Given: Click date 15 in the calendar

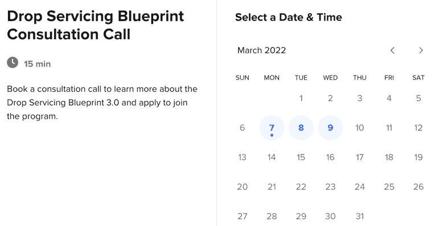Looking at the screenshot, I should 301,157.
